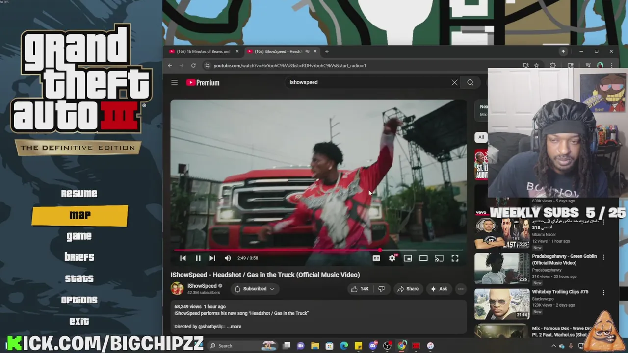Expand description with ...more
628x353 pixels.
point(234,327)
